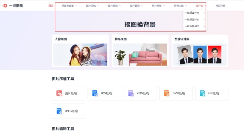Open the 照片修复 navigation menu

point(157,6)
